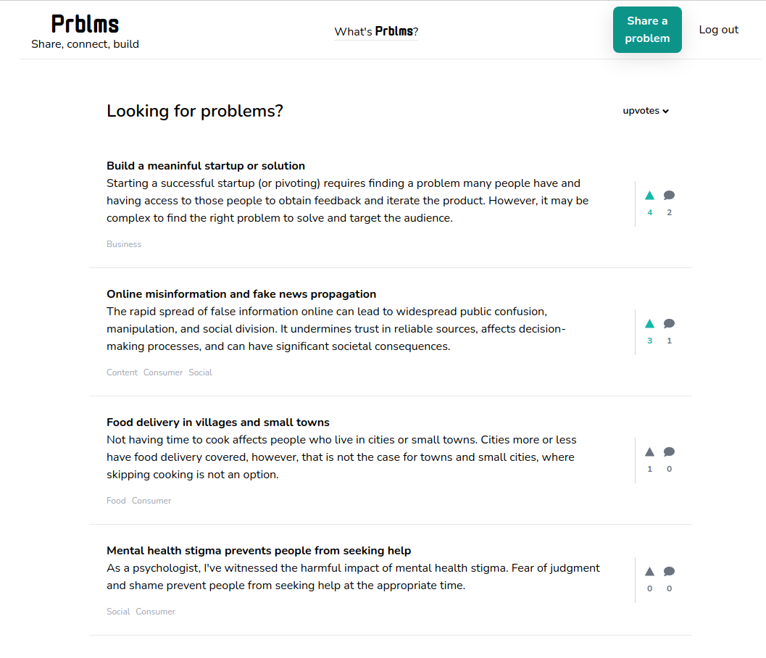
Task: Click the Share a problem button
Action: (647, 30)
